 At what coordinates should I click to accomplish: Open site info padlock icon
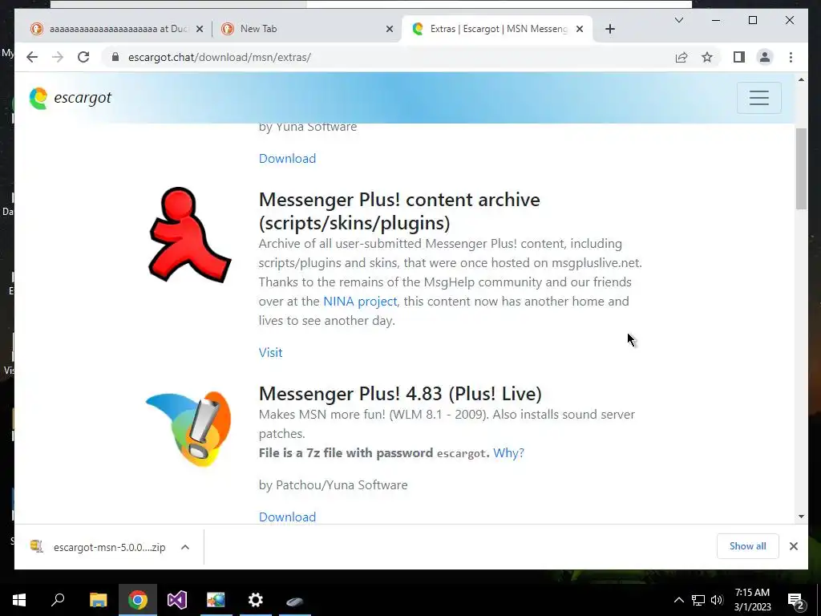[x=115, y=57]
